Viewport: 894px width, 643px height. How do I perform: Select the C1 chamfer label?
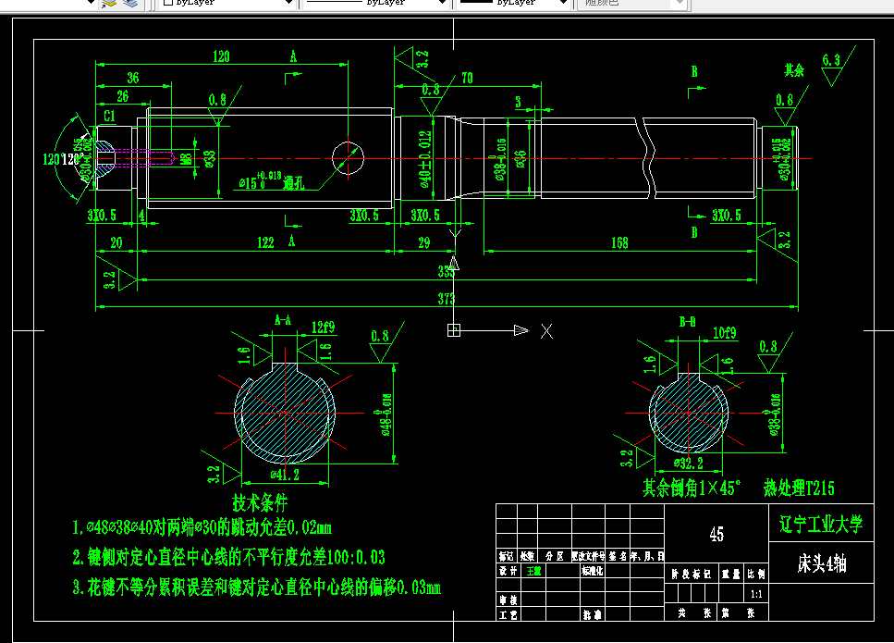109,117
